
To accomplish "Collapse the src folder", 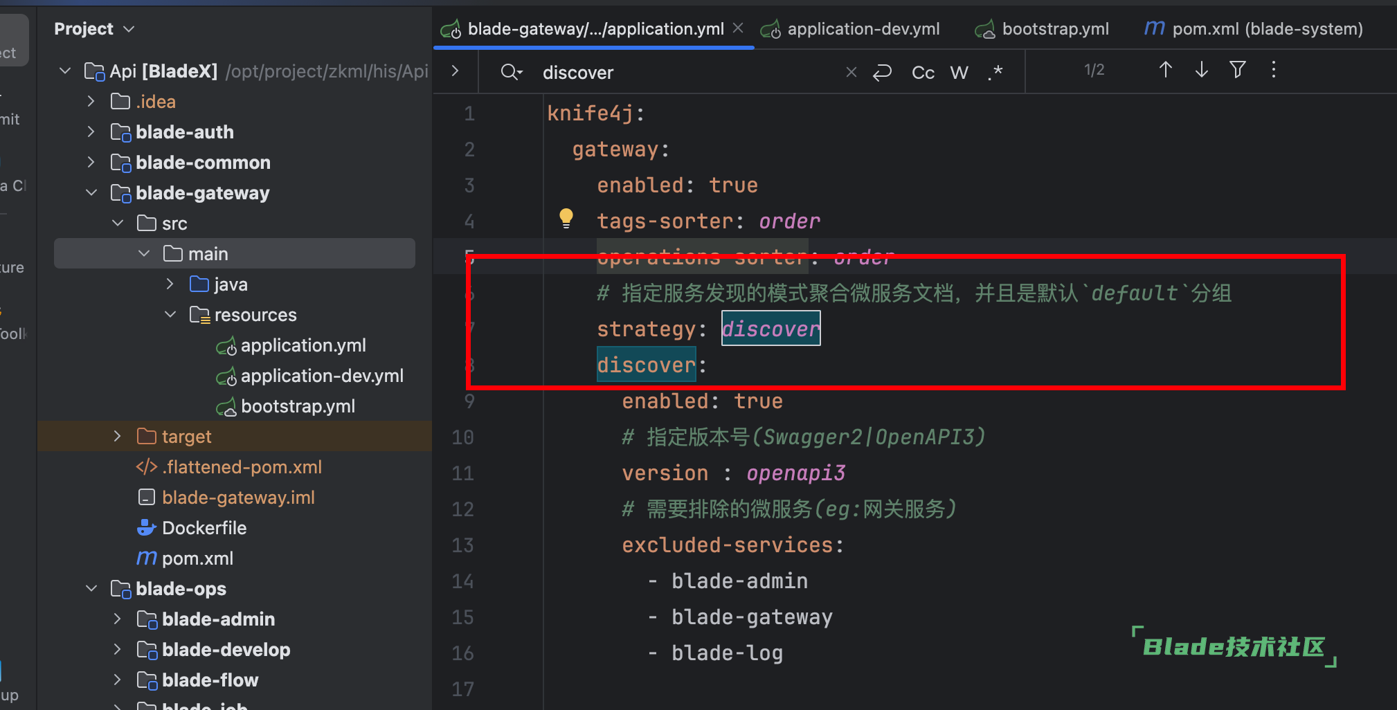I will click(x=118, y=224).
